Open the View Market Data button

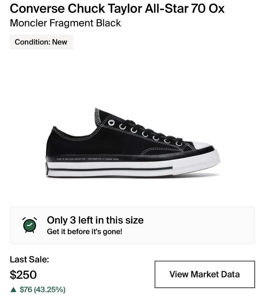point(205,274)
